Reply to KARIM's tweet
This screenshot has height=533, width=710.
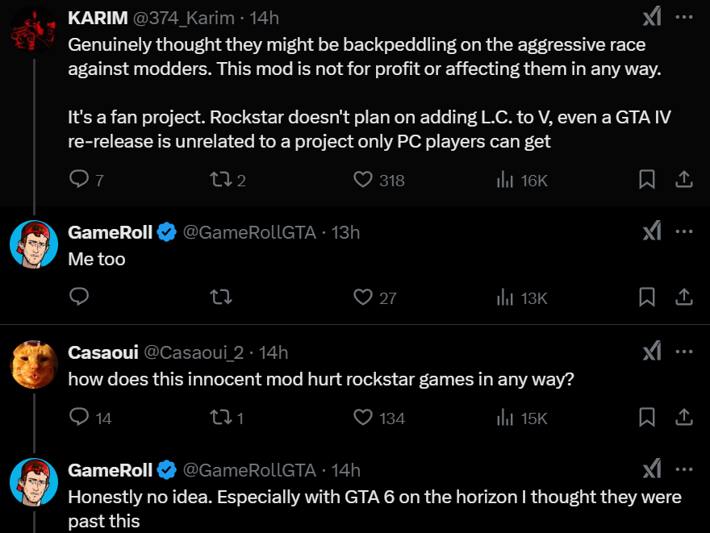(x=79, y=180)
